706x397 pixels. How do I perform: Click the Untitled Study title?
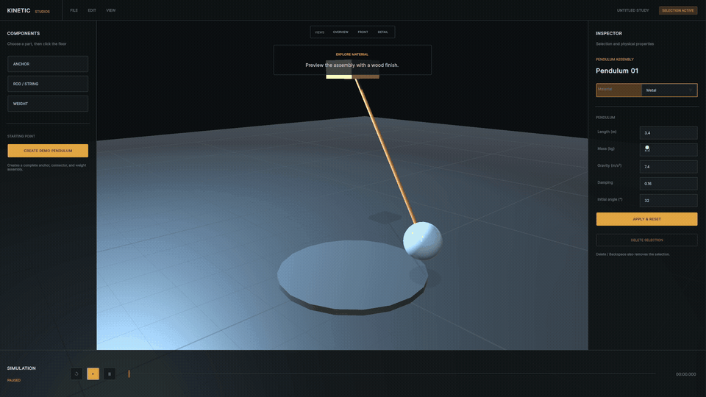[632, 10]
